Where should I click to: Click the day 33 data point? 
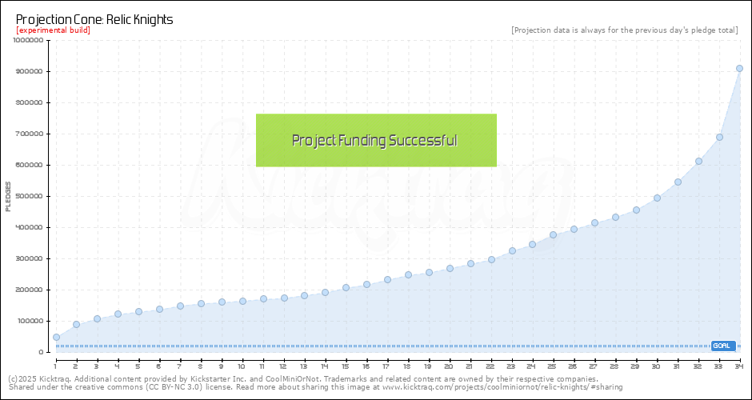[x=719, y=137]
